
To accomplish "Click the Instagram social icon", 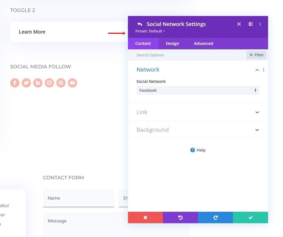I will [50, 83].
